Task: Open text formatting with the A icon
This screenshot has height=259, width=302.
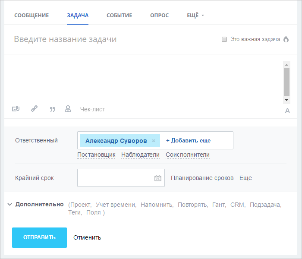Action: pyautogui.click(x=287, y=111)
